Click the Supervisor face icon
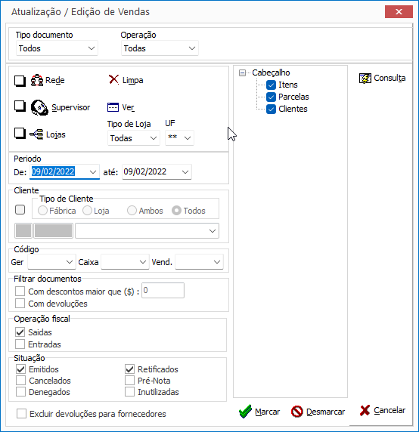 [39, 107]
